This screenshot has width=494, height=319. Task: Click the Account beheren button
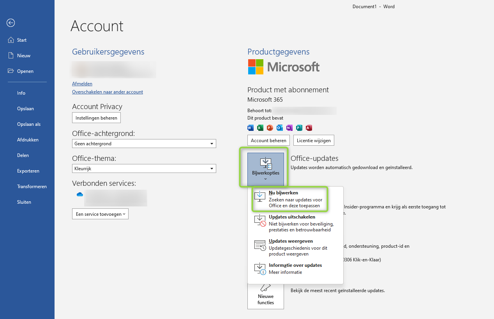coord(269,140)
